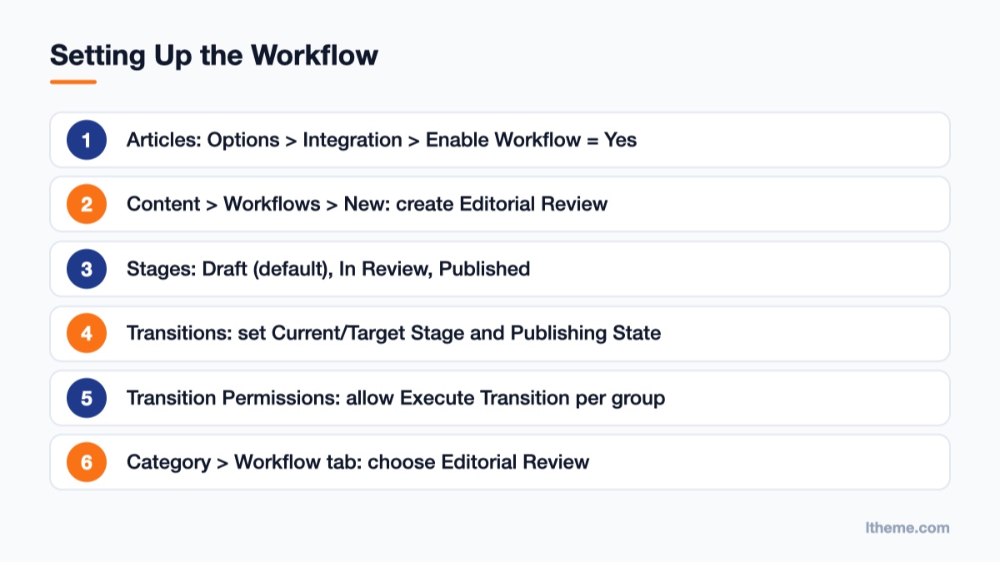Click the 'create Editorial Review' step text
This screenshot has height=562, width=1000.
[x=502, y=204]
